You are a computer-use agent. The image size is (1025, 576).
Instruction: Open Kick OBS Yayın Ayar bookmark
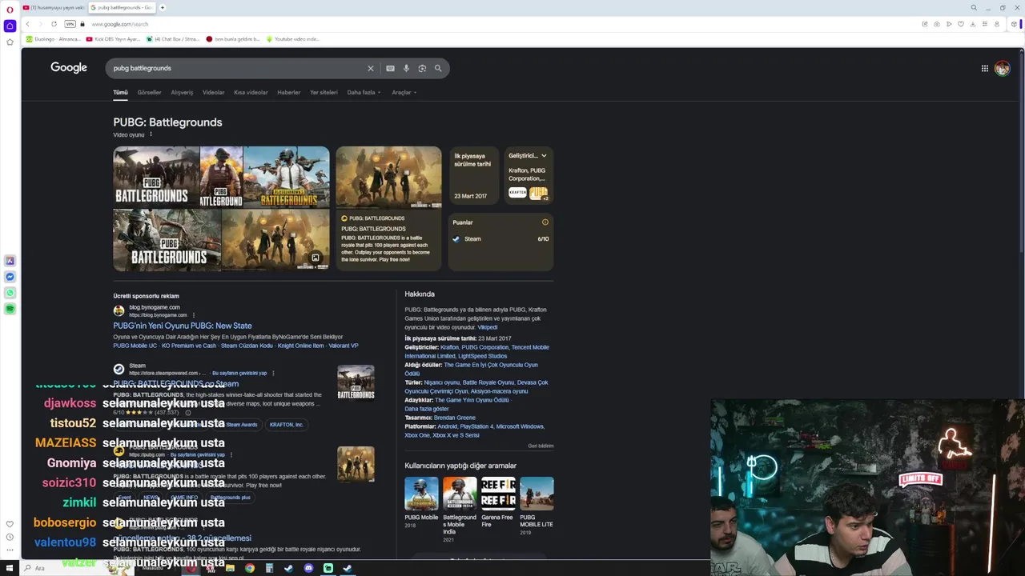(x=113, y=38)
